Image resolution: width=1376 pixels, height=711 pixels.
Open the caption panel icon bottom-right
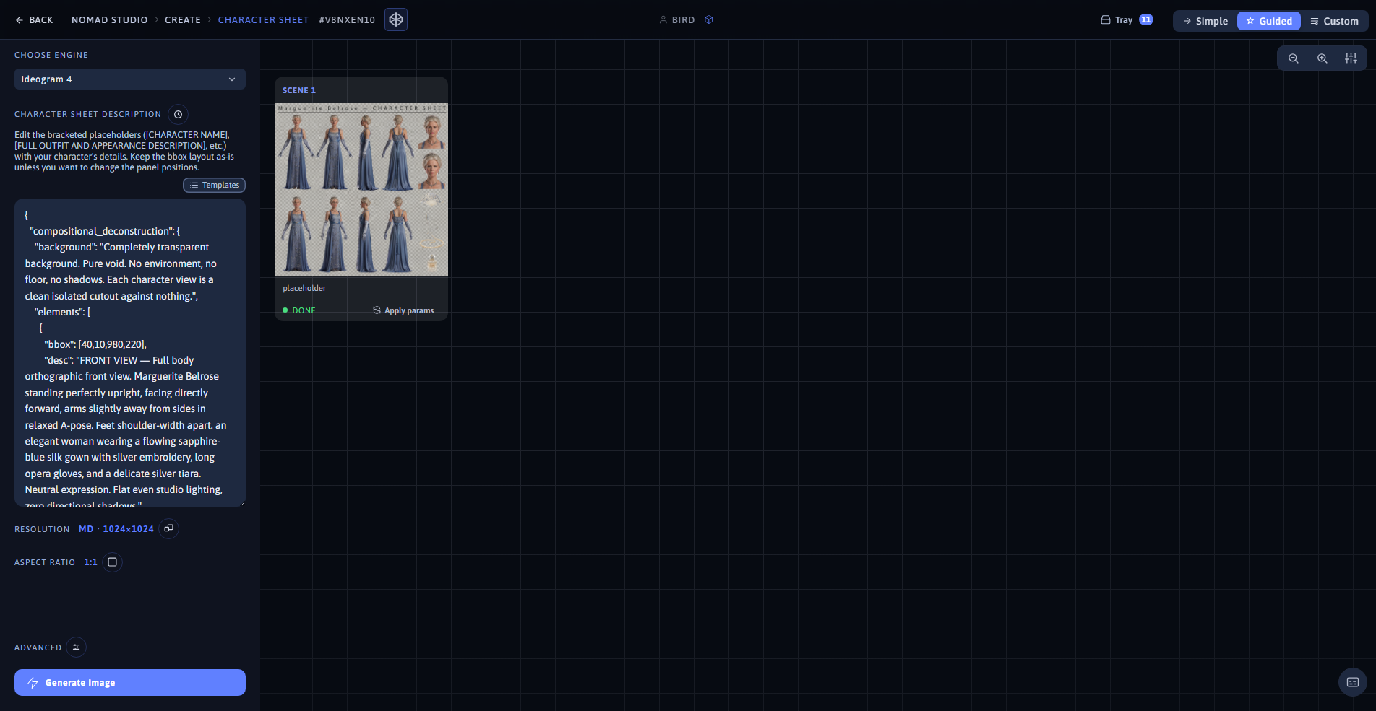pos(1353,682)
